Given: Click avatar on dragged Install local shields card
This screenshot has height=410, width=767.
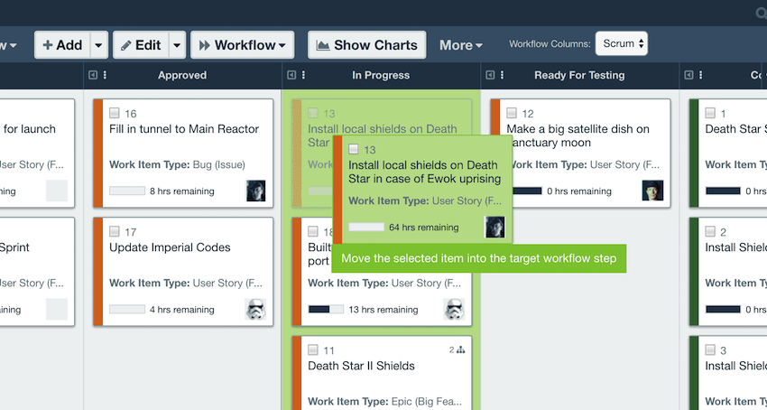Looking at the screenshot, I should tap(494, 227).
